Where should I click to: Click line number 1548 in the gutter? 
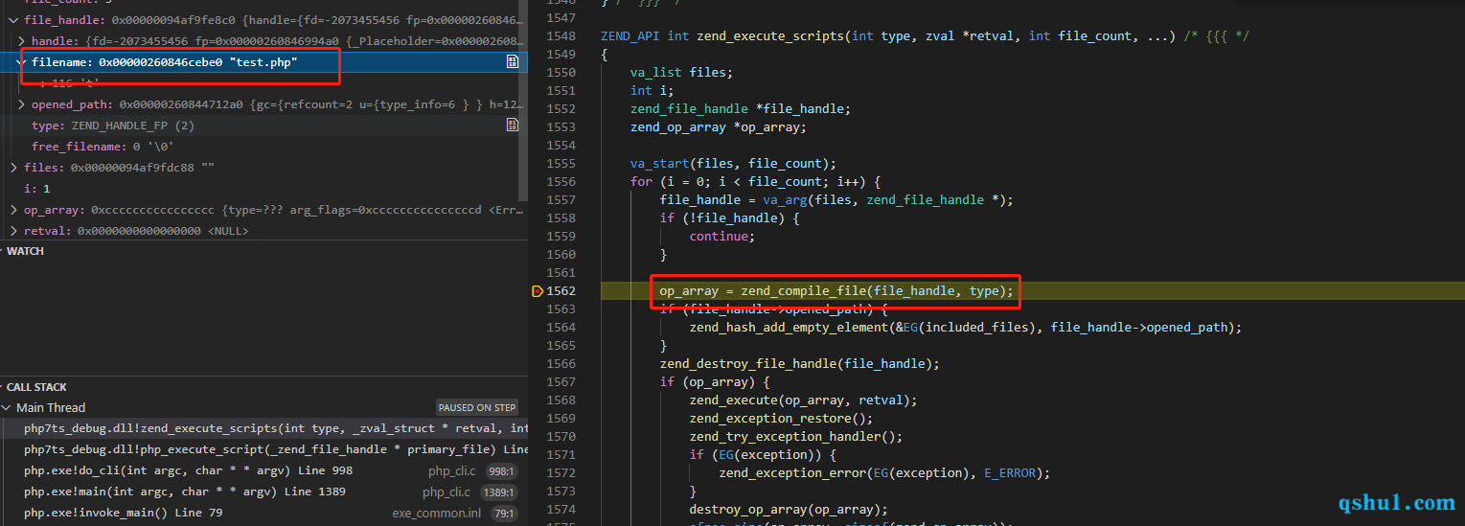click(560, 36)
